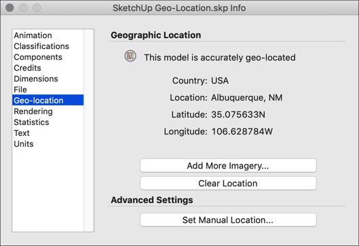Click the window title 'SketchUp Geo-Location.skp Info'
359x246 pixels.
point(179,8)
